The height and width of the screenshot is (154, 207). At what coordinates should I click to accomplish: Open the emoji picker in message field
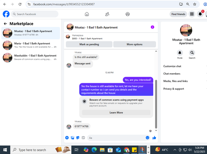[147, 137]
